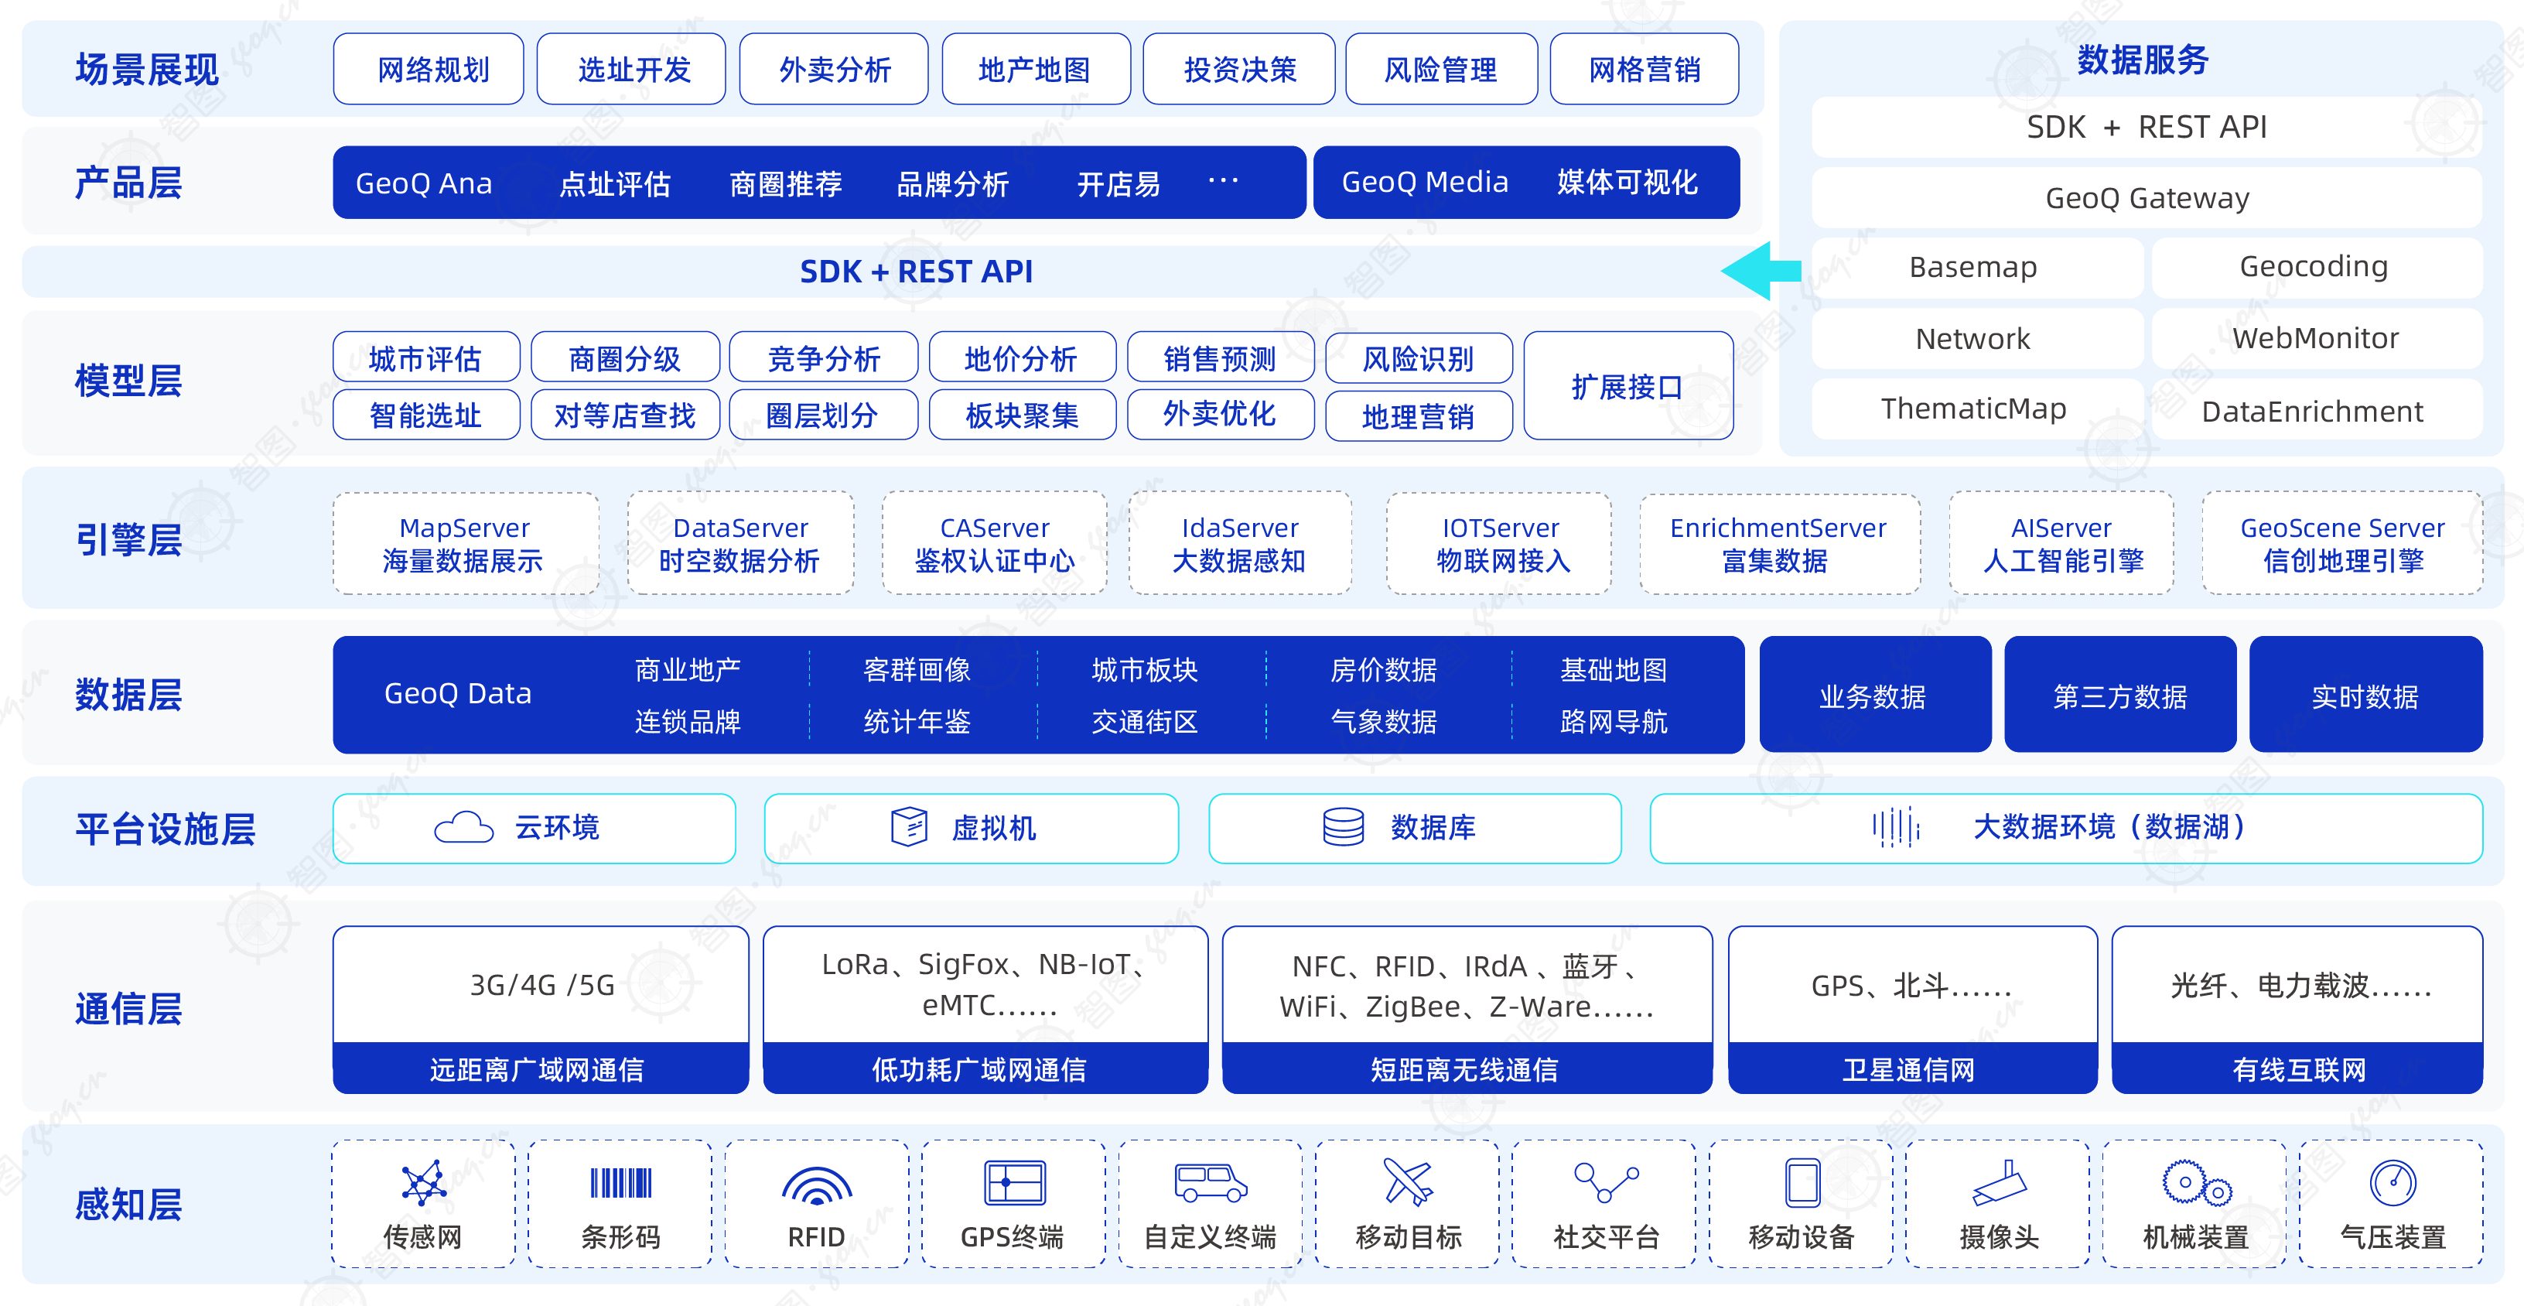Open the 地理营销 model box
Screen dimensions: 2524x1306
tap(1419, 415)
